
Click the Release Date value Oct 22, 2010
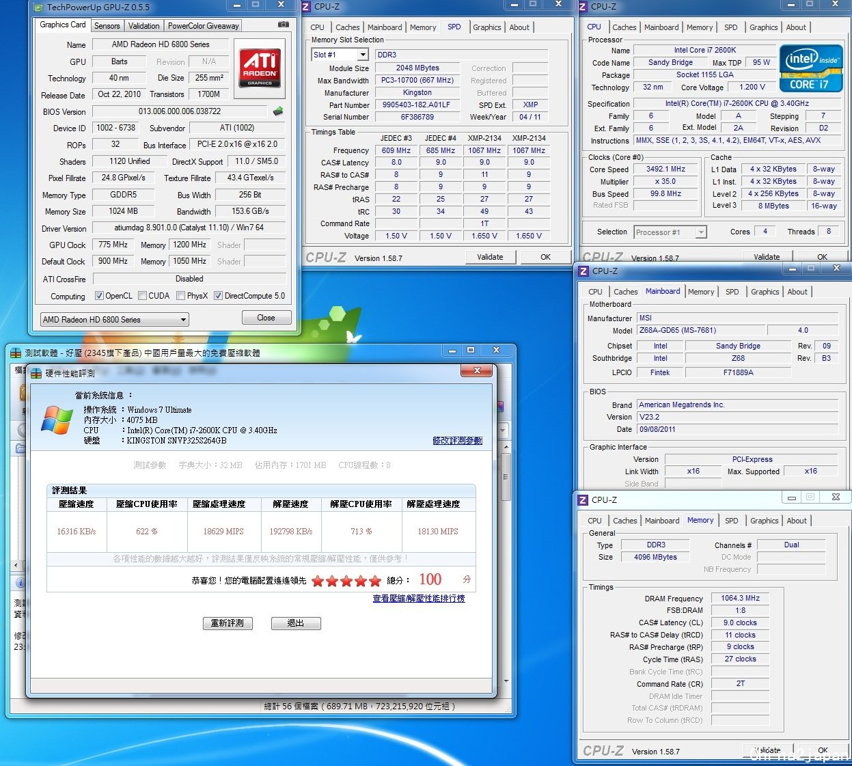(119, 94)
